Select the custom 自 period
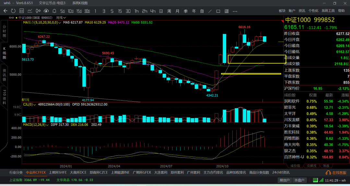This screenshot has width=350, height=186. click(202, 11)
